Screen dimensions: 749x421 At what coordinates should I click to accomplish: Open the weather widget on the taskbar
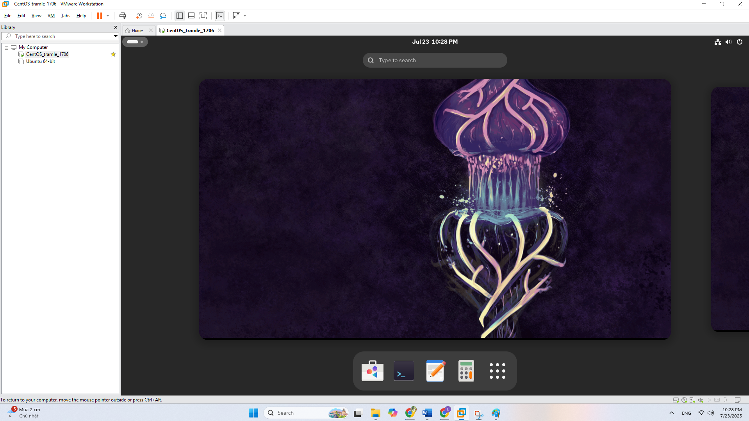(24, 412)
